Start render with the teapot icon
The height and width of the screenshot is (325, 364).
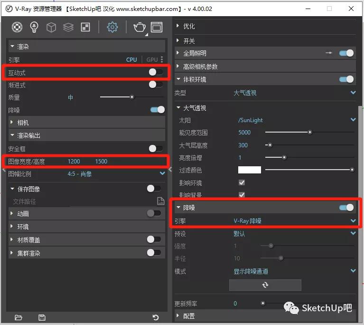(140, 27)
